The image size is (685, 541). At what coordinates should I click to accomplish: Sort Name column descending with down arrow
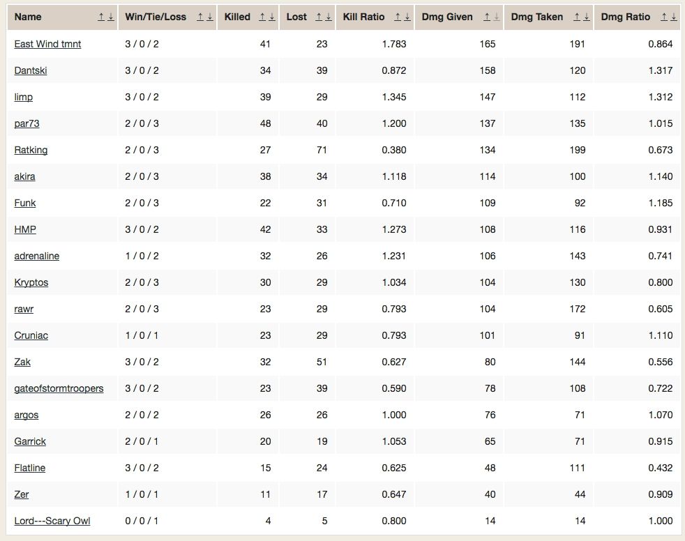click(x=110, y=17)
